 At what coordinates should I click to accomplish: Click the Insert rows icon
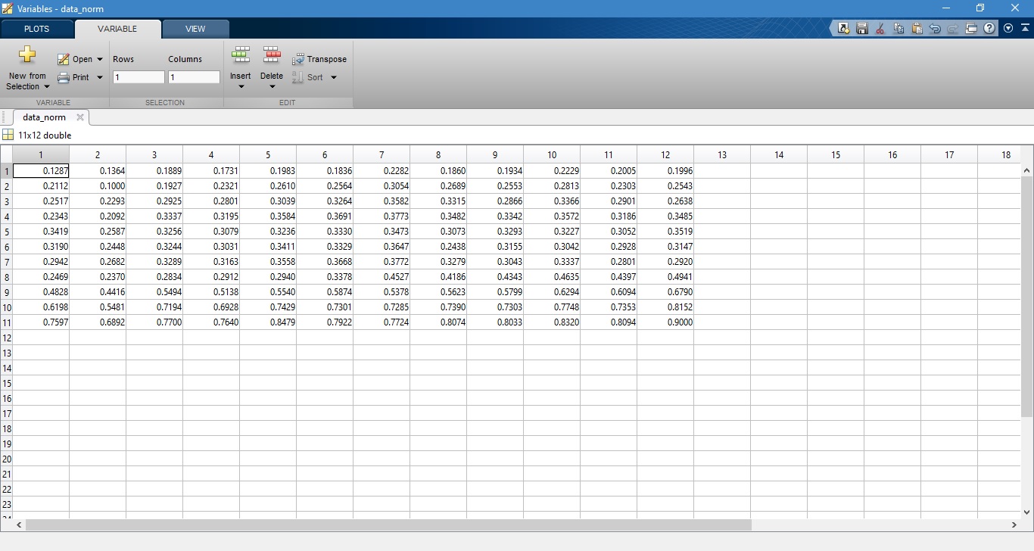(x=241, y=55)
